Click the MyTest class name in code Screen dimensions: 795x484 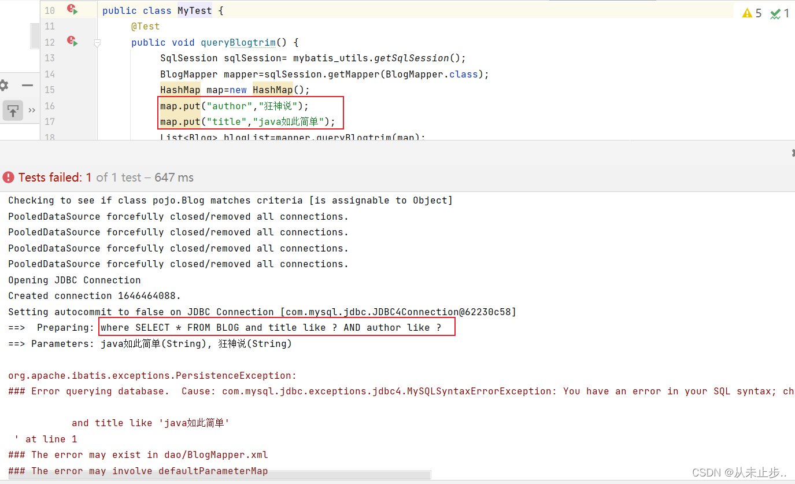[x=195, y=10]
